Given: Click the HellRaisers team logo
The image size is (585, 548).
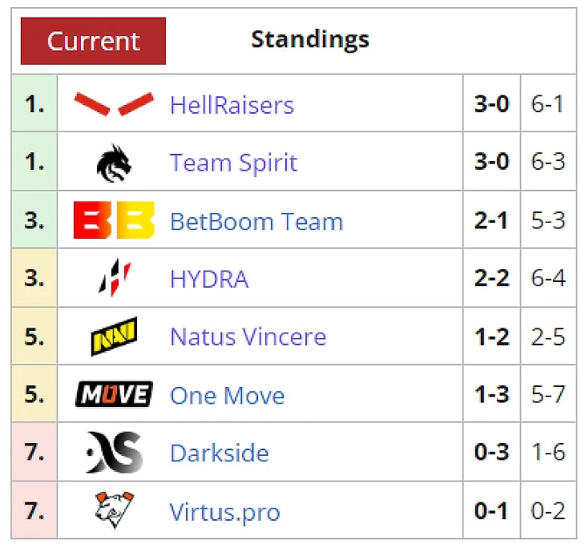Looking at the screenshot, I should pyautogui.click(x=113, y=104).
